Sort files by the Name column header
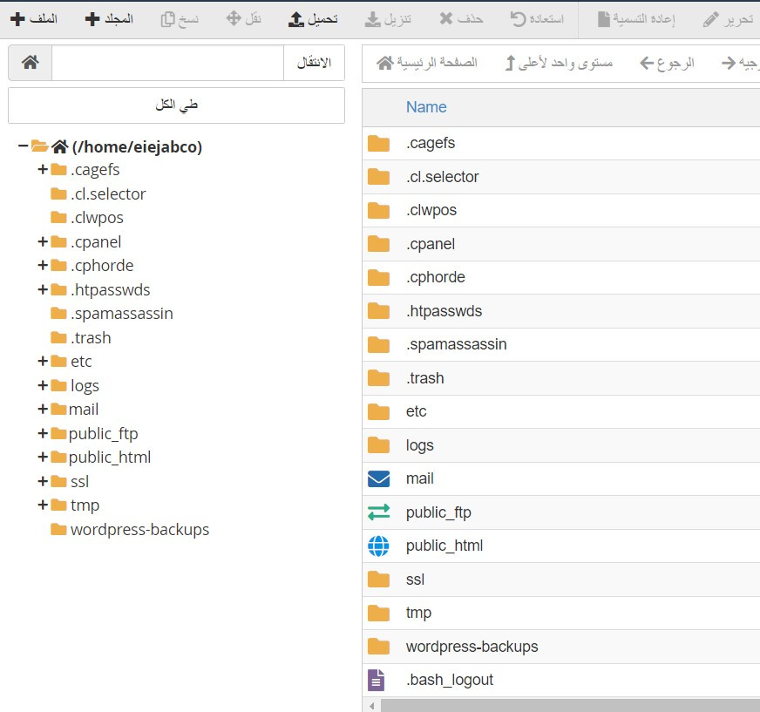The width and height of the screenshot is (760, 712). [426, 107]
